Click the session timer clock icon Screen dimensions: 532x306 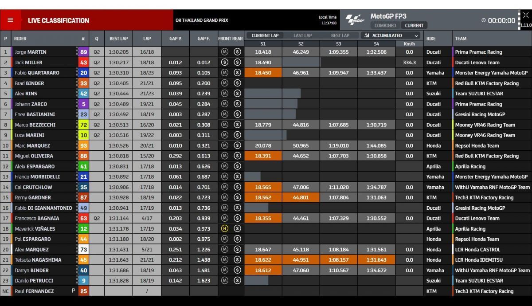point(484,20)
